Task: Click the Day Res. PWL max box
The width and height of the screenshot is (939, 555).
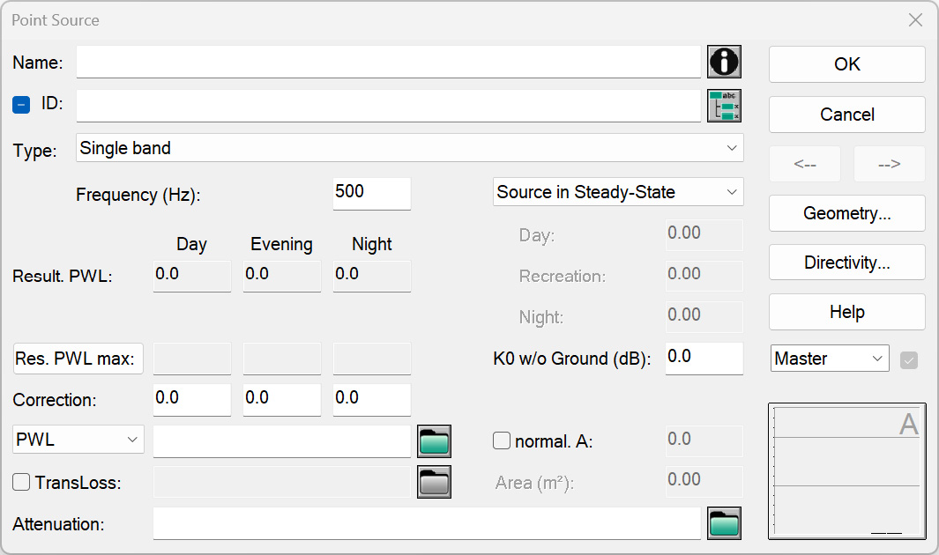Action: [192, 359]
